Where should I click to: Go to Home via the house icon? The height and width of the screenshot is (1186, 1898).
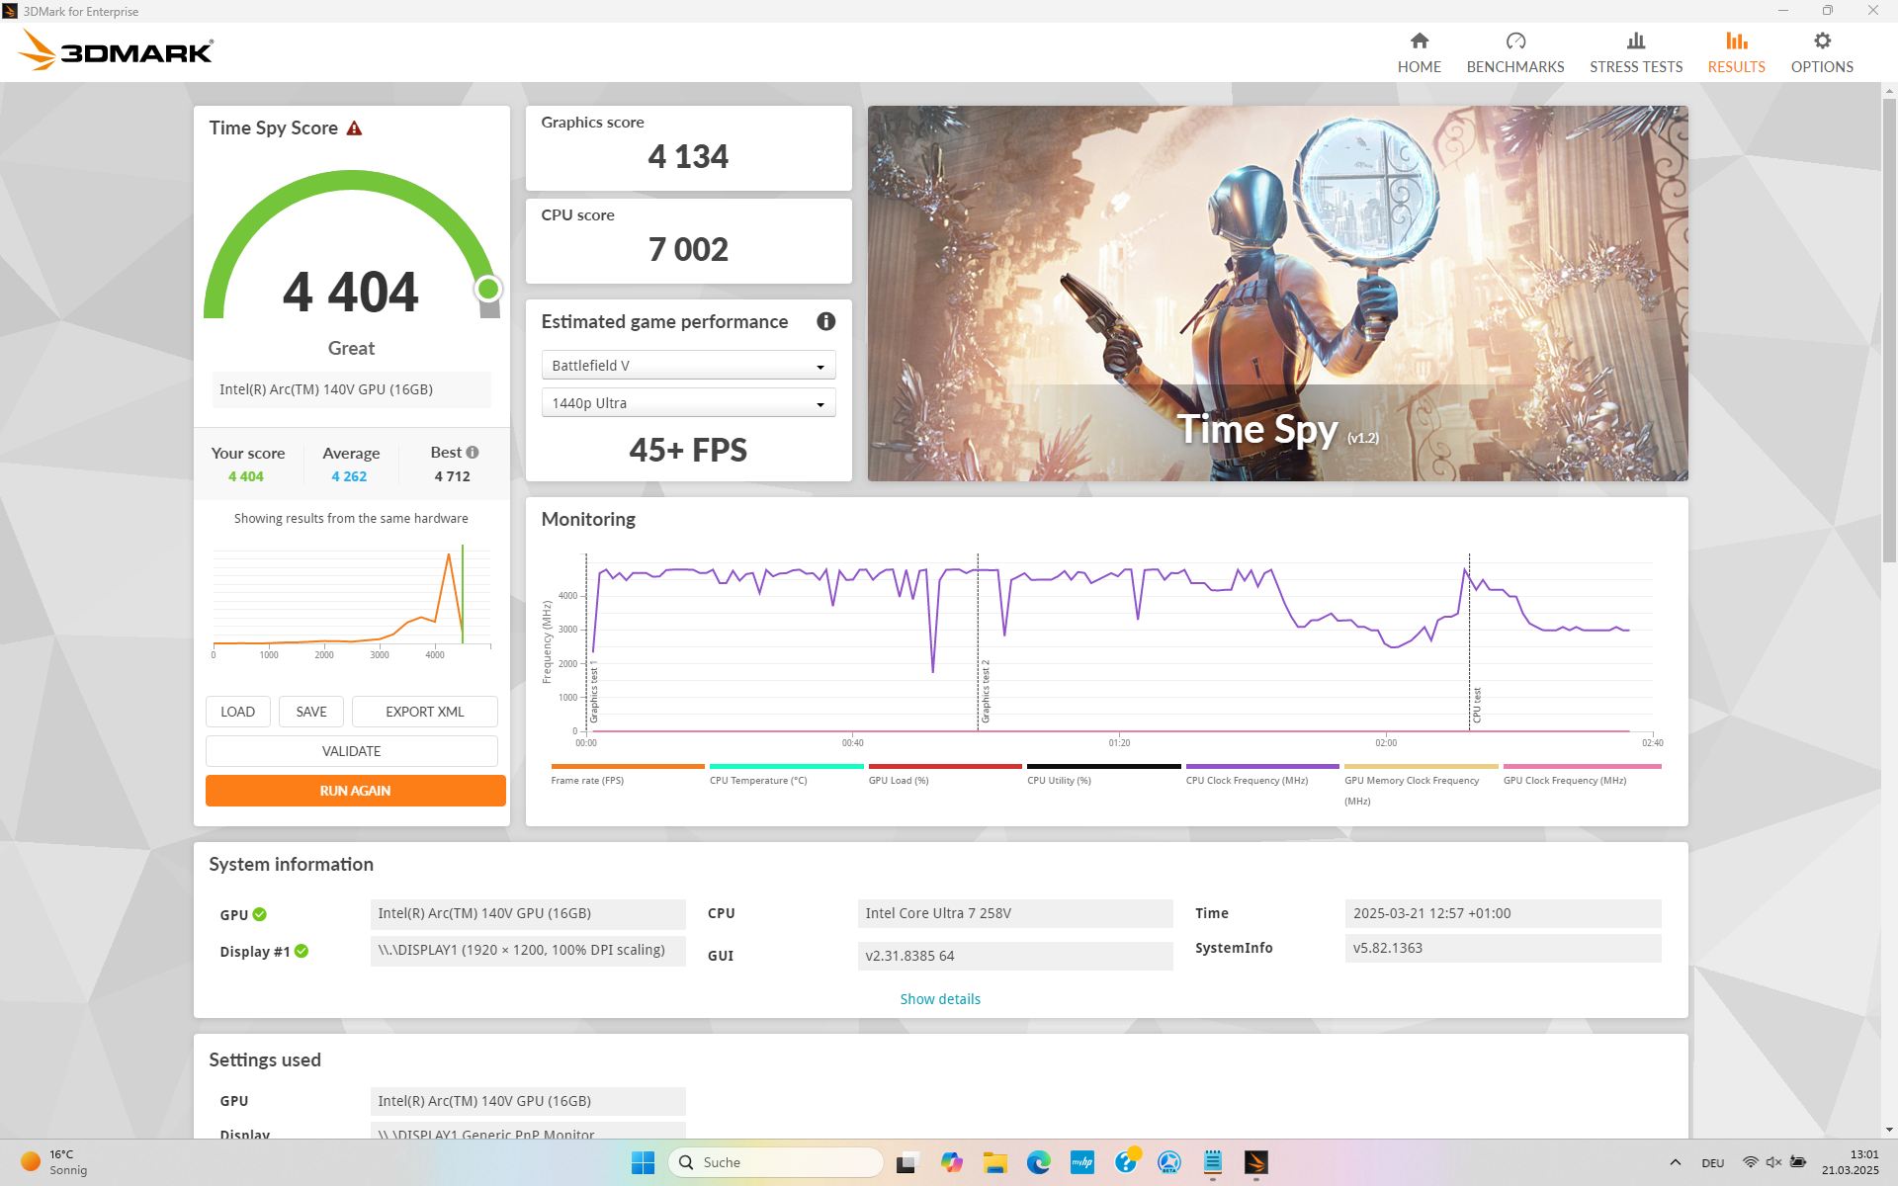tap(1419, 42)
